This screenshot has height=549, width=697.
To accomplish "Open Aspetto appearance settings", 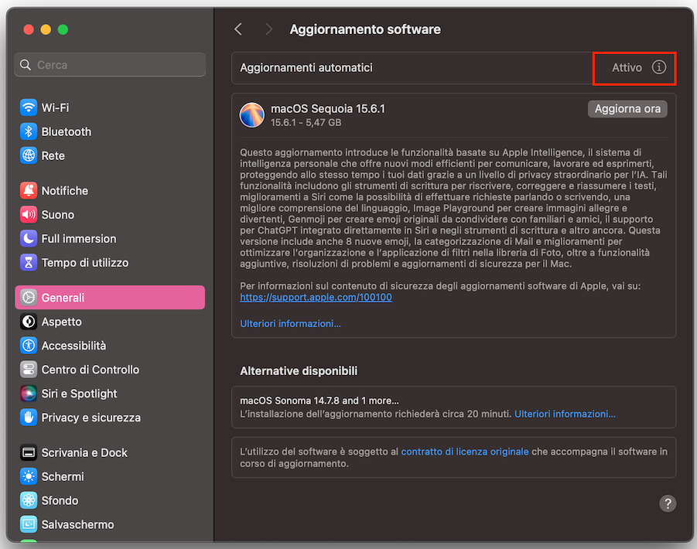I will tap(54, 322).
